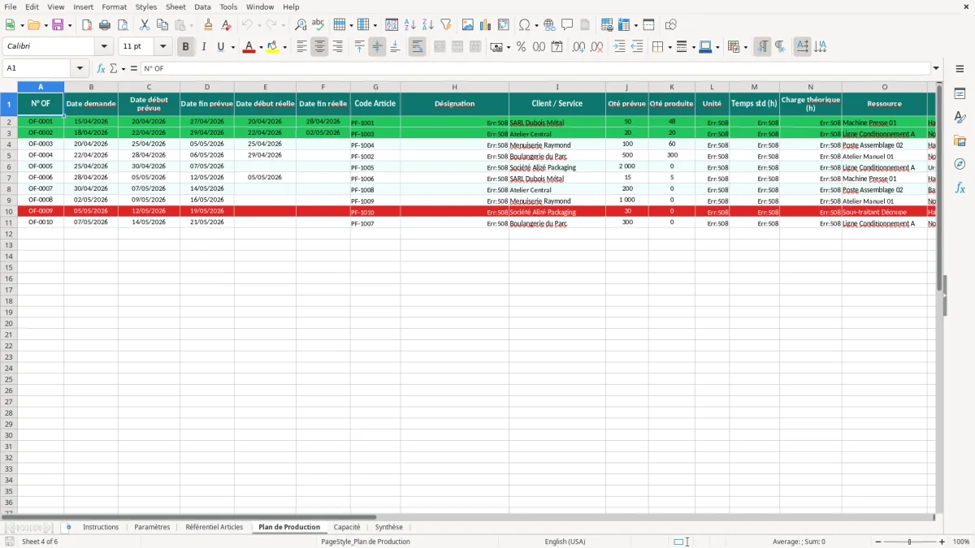Screen dimensions: 975x548
Task: Toggle Center Horizontally alignment
Action: tap(319, 47)
